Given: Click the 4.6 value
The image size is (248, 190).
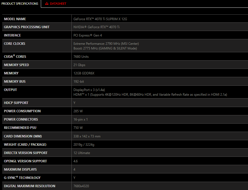Looking at the screenshot, I should click(76, 161).
